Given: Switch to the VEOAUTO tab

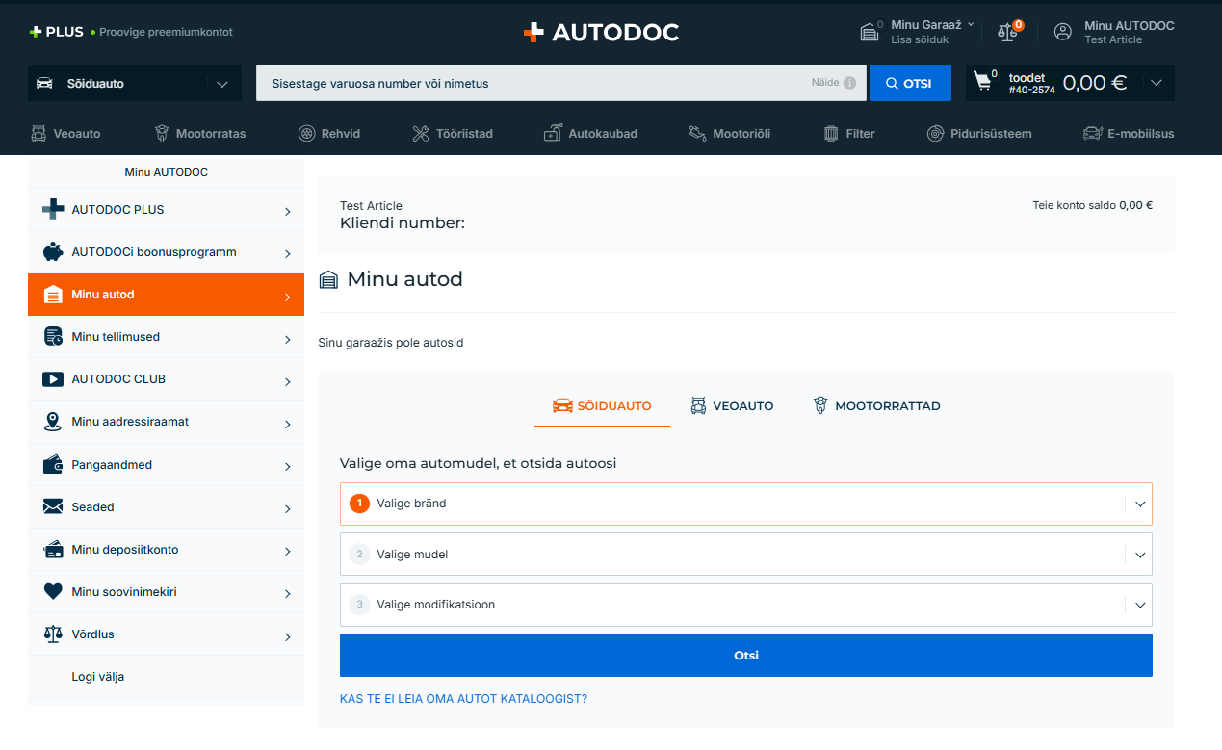Looking at the screenshot, I should (732, 406).
